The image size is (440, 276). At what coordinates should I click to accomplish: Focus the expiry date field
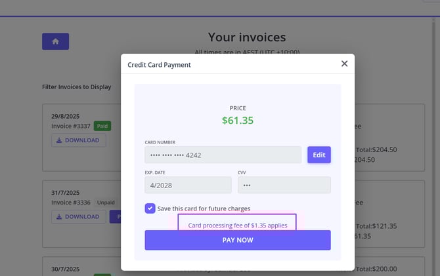tap(188, 185)
